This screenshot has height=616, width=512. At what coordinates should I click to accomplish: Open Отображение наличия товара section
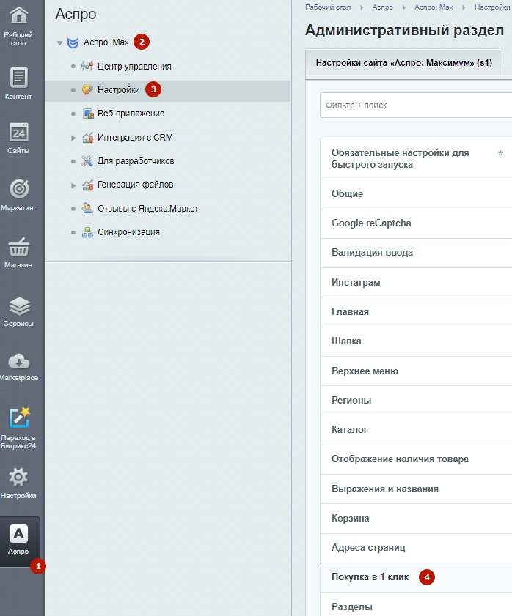pyautogui.click(x=416, y=460)
